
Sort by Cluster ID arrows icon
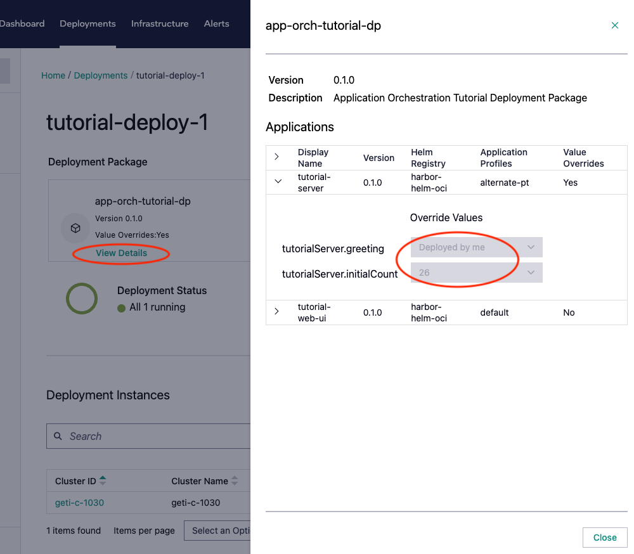pyautogui.click(x=103, y=481)
